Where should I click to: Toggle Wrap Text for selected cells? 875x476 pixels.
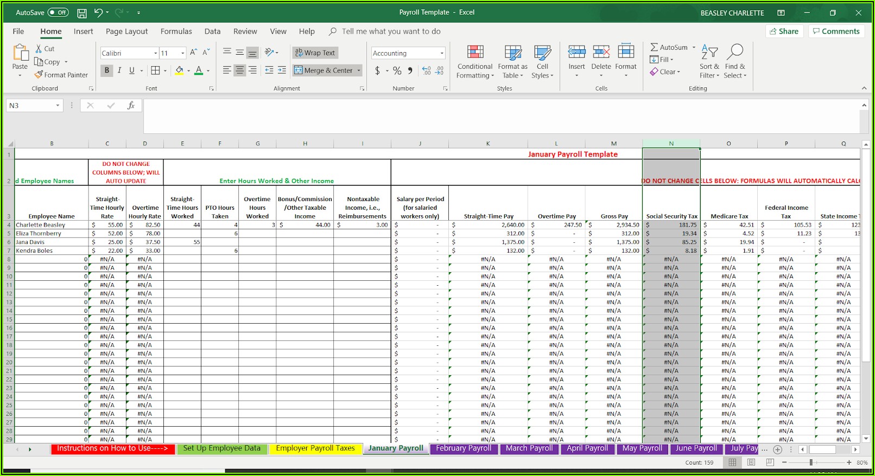315,53
